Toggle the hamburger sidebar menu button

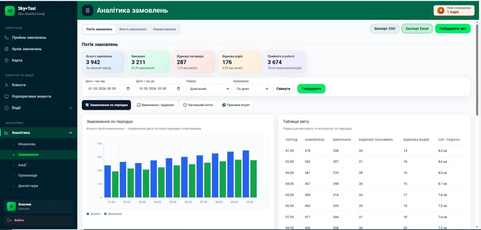[88, 10]
